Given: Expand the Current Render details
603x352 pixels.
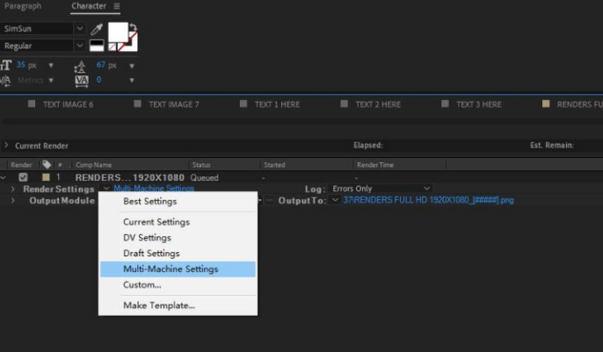Looking at the screenshot, I should (7, 146).
